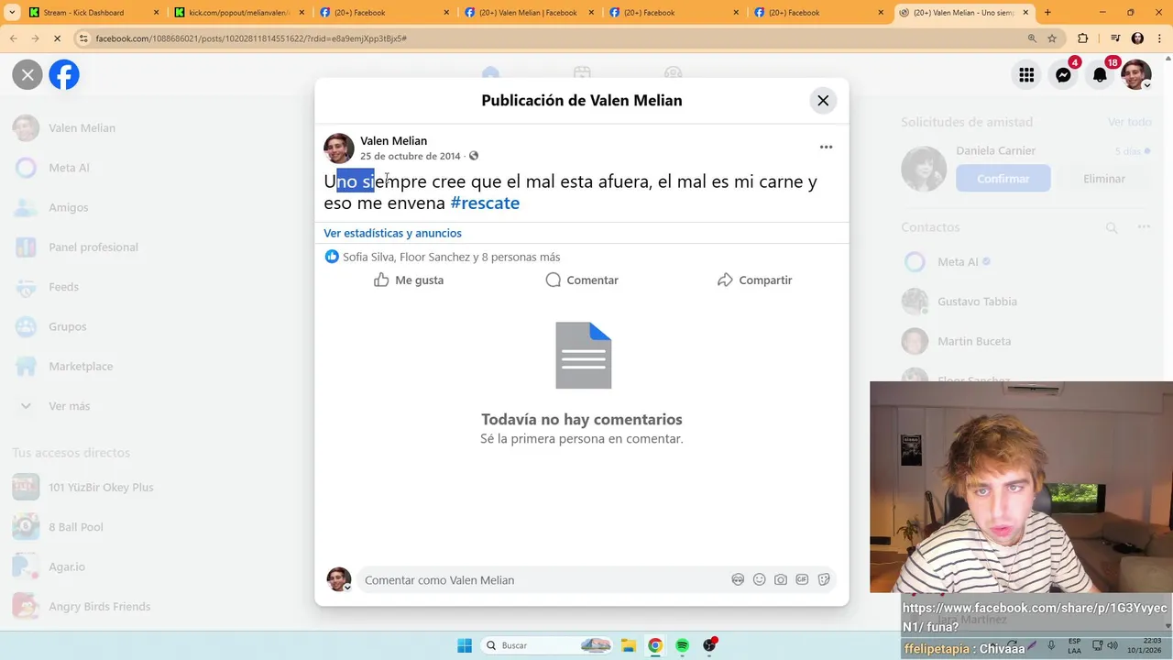Switch to Valen Melian | Facebook tab
1173x660 pixels.
529,13
